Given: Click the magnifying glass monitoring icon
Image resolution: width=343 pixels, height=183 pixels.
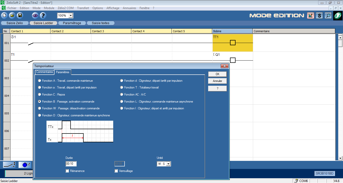Looking at the screenshot, I should [x=328, y=16].
